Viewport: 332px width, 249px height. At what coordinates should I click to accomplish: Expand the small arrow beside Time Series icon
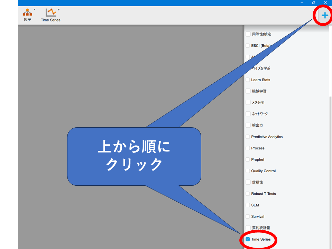[x=58, y=10]
